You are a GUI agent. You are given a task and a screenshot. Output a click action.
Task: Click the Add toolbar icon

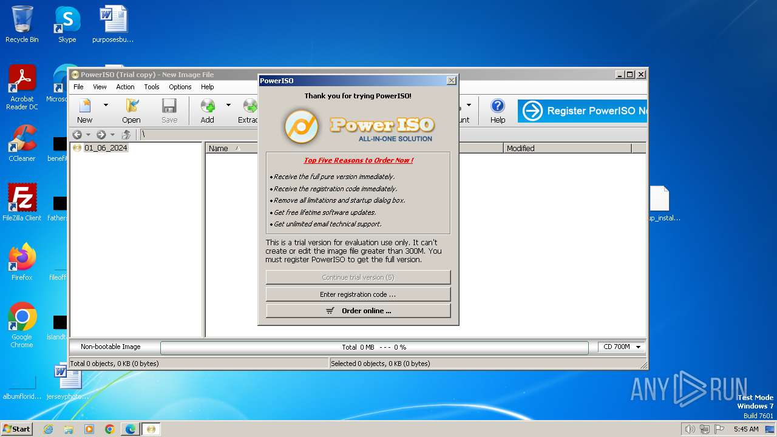(208, 111)
